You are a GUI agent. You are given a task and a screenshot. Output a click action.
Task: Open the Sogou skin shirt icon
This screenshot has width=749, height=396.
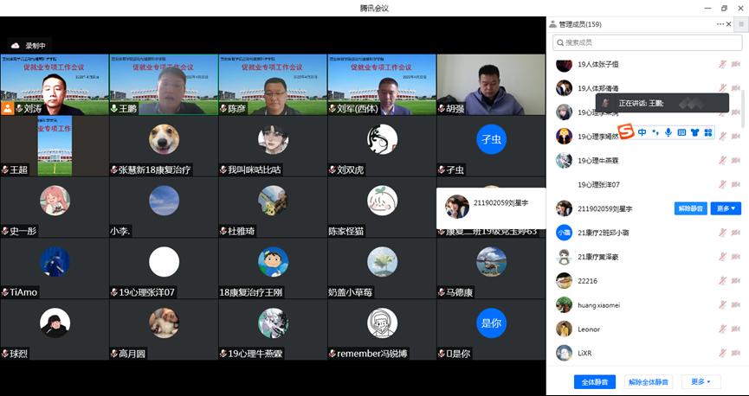[x=694, y=132]
